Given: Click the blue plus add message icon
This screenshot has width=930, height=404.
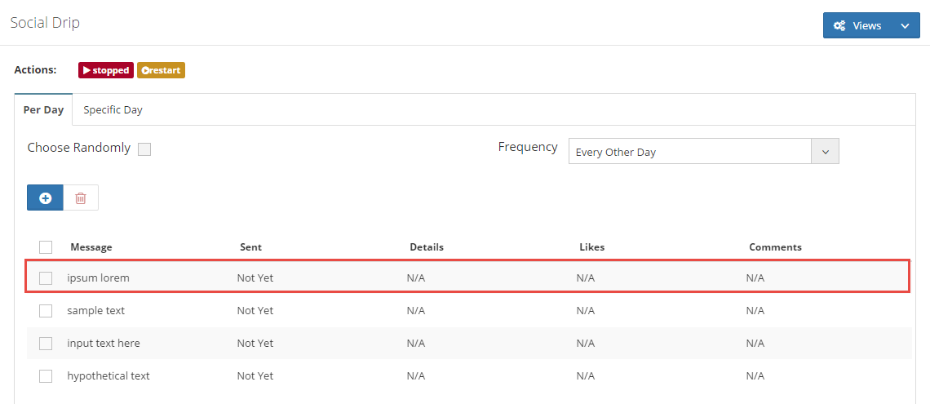Looking at the screenshot, I should (x=45, y=198).
